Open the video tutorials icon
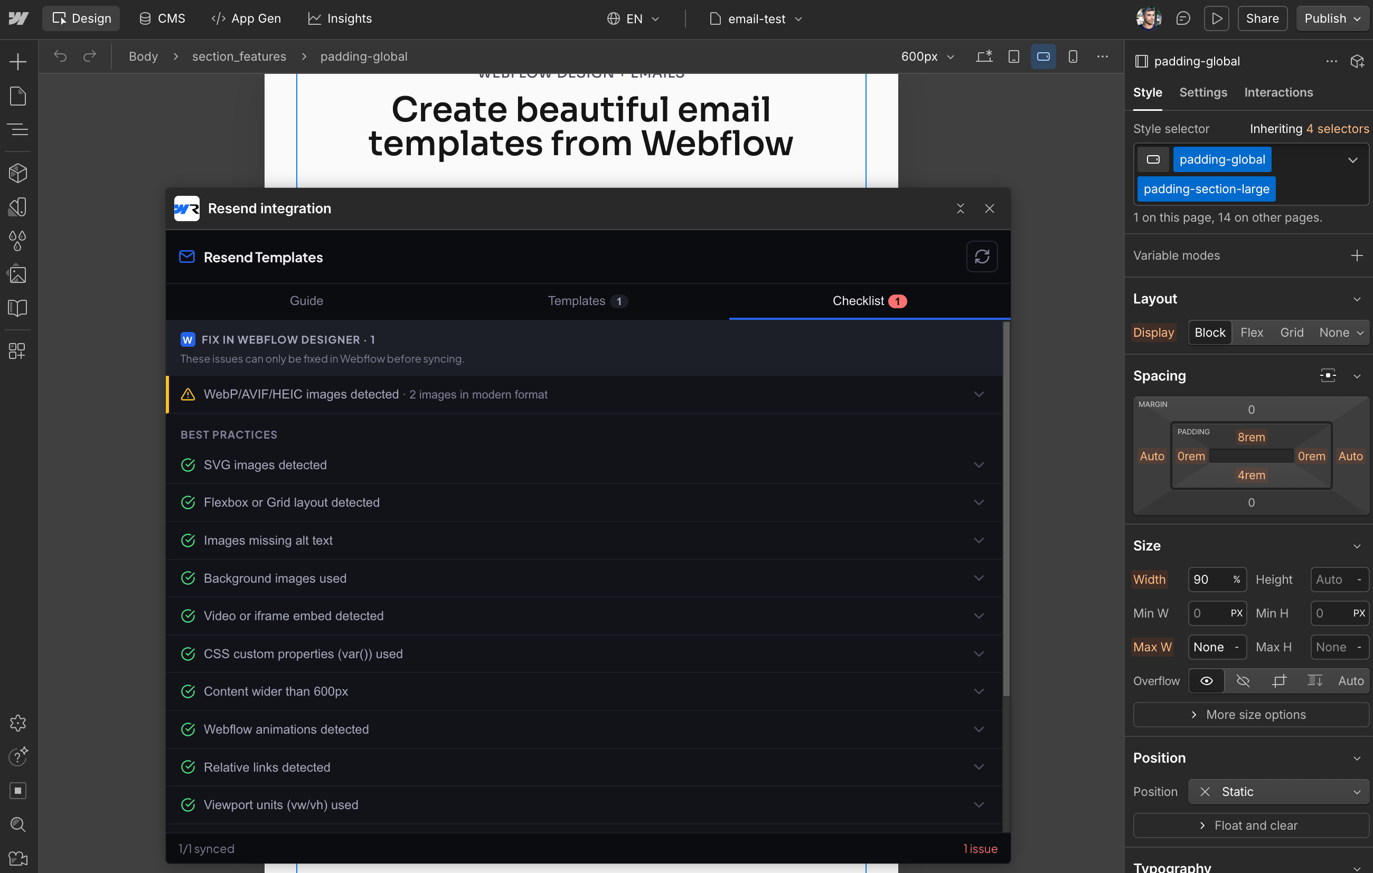The height and width of the screenshot is (873, 1373). 18,858
